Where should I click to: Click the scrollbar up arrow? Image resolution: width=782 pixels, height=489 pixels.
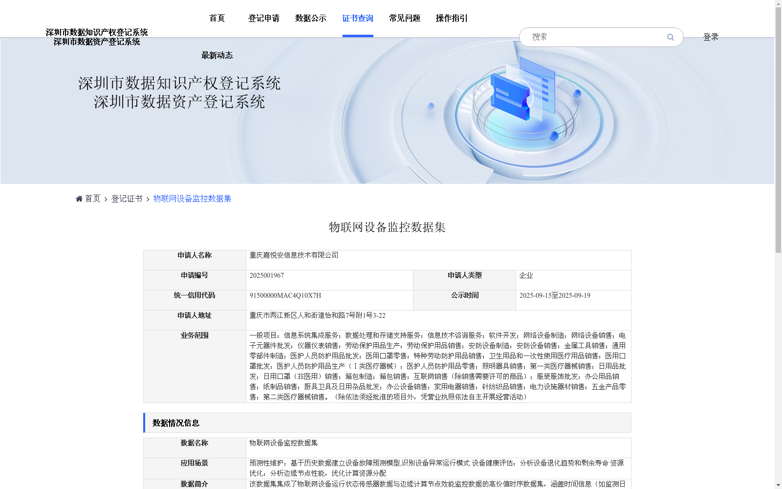[x=778, y=3]
